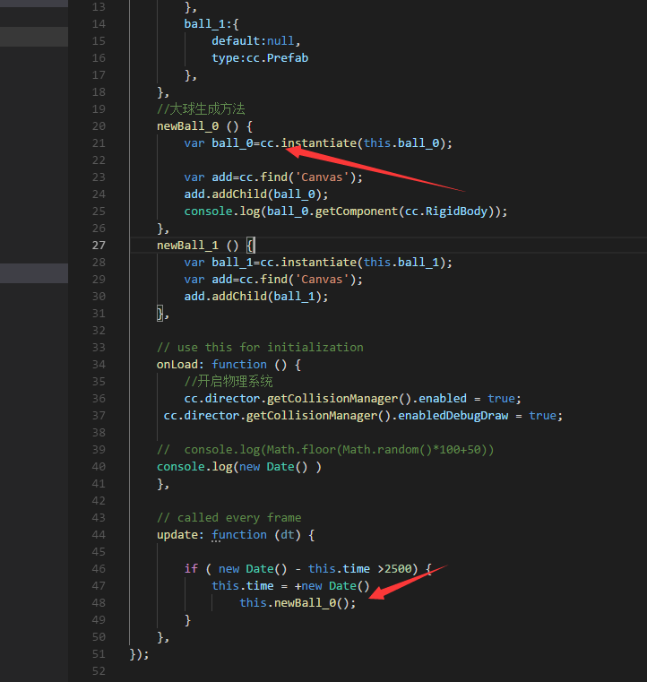Click line number 45 in the gutter
The width and height of the screenshot is (647, 682).
point(99,552)
